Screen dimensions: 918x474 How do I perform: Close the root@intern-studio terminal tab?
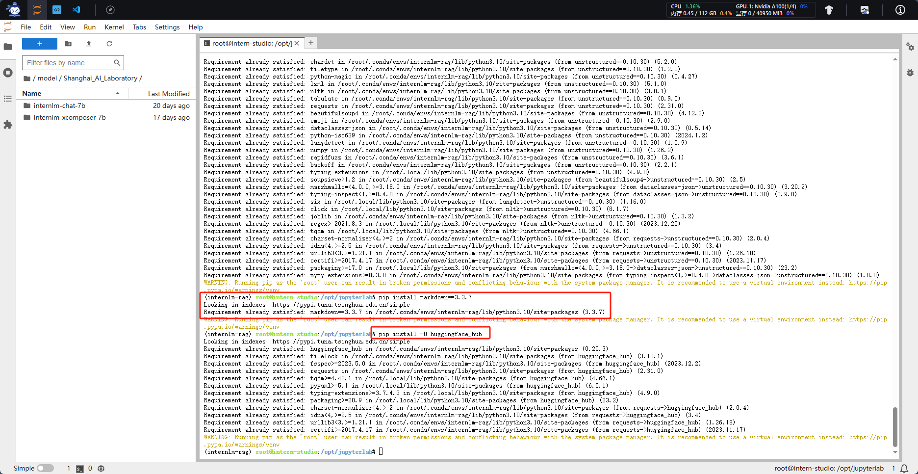(297, 43)
